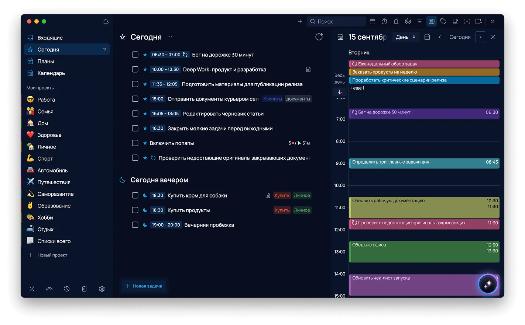Open the filter icon in the toolbar
525x325 pixels.
coord(420,21)
